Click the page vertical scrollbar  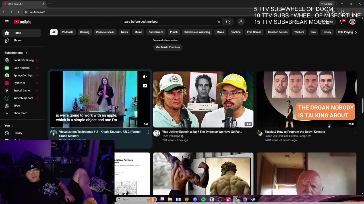(x=362, y=106)
